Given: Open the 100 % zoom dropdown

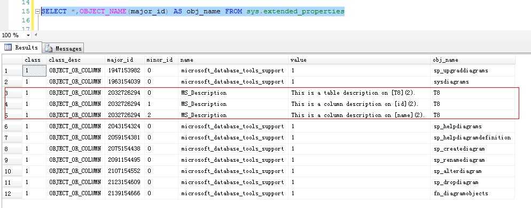Looking at the screenshot, I should (x=28, y=35).
